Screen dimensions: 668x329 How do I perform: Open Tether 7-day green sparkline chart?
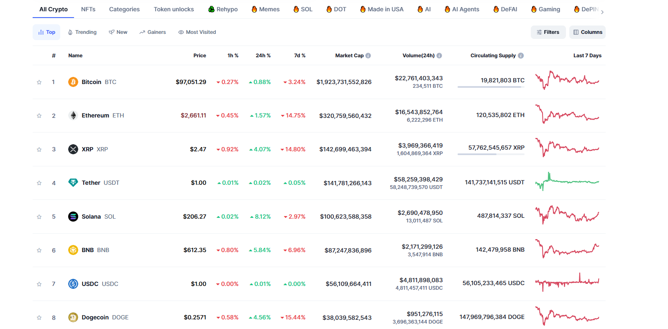pos(567,181)
